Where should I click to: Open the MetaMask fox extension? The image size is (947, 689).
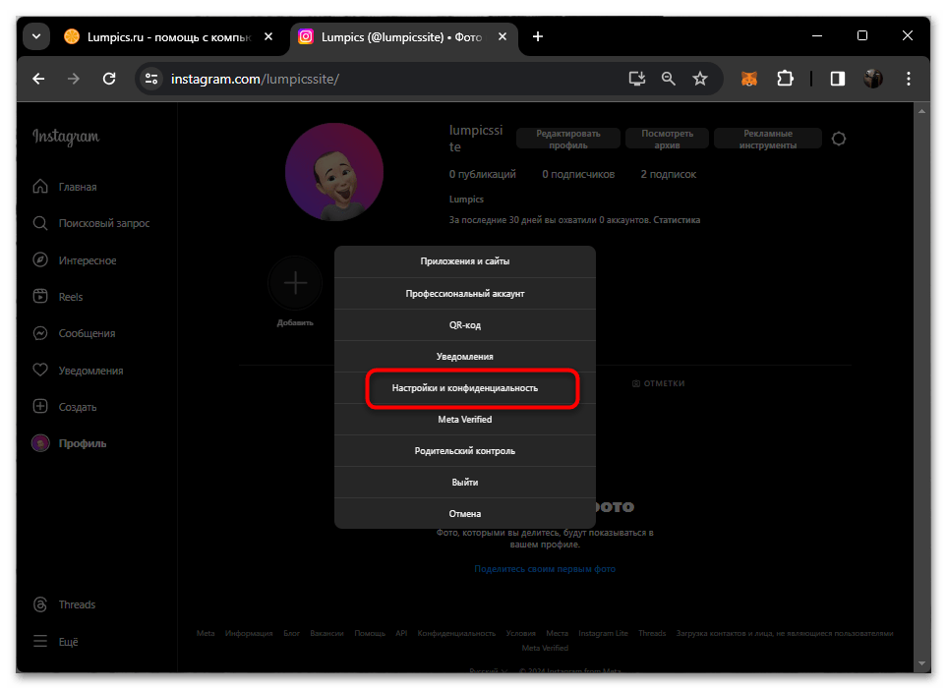(x=749, y=79)
